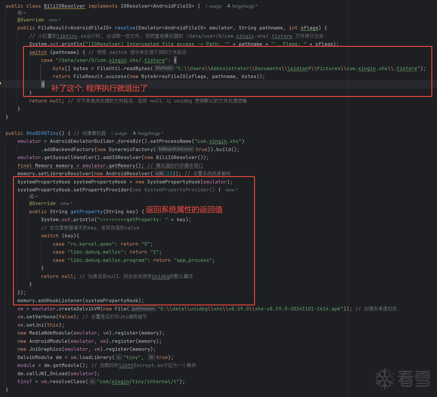
Task: Click the JniGraphics class name
Action: point(45,349)
